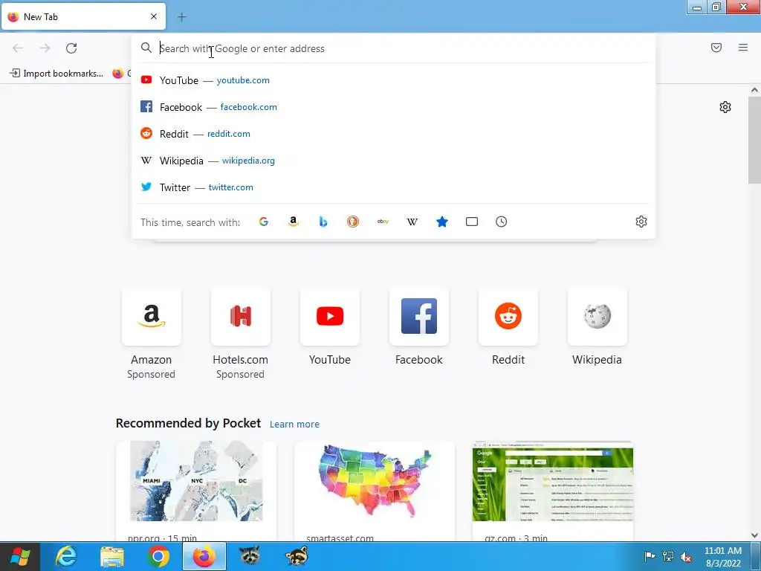
Task: Click the taskbar clock showing 11:01 AM
Action: (722, 556)
